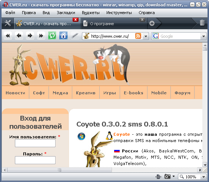
Task: Open the Форум site section link
Action: [x=182, y=93]
